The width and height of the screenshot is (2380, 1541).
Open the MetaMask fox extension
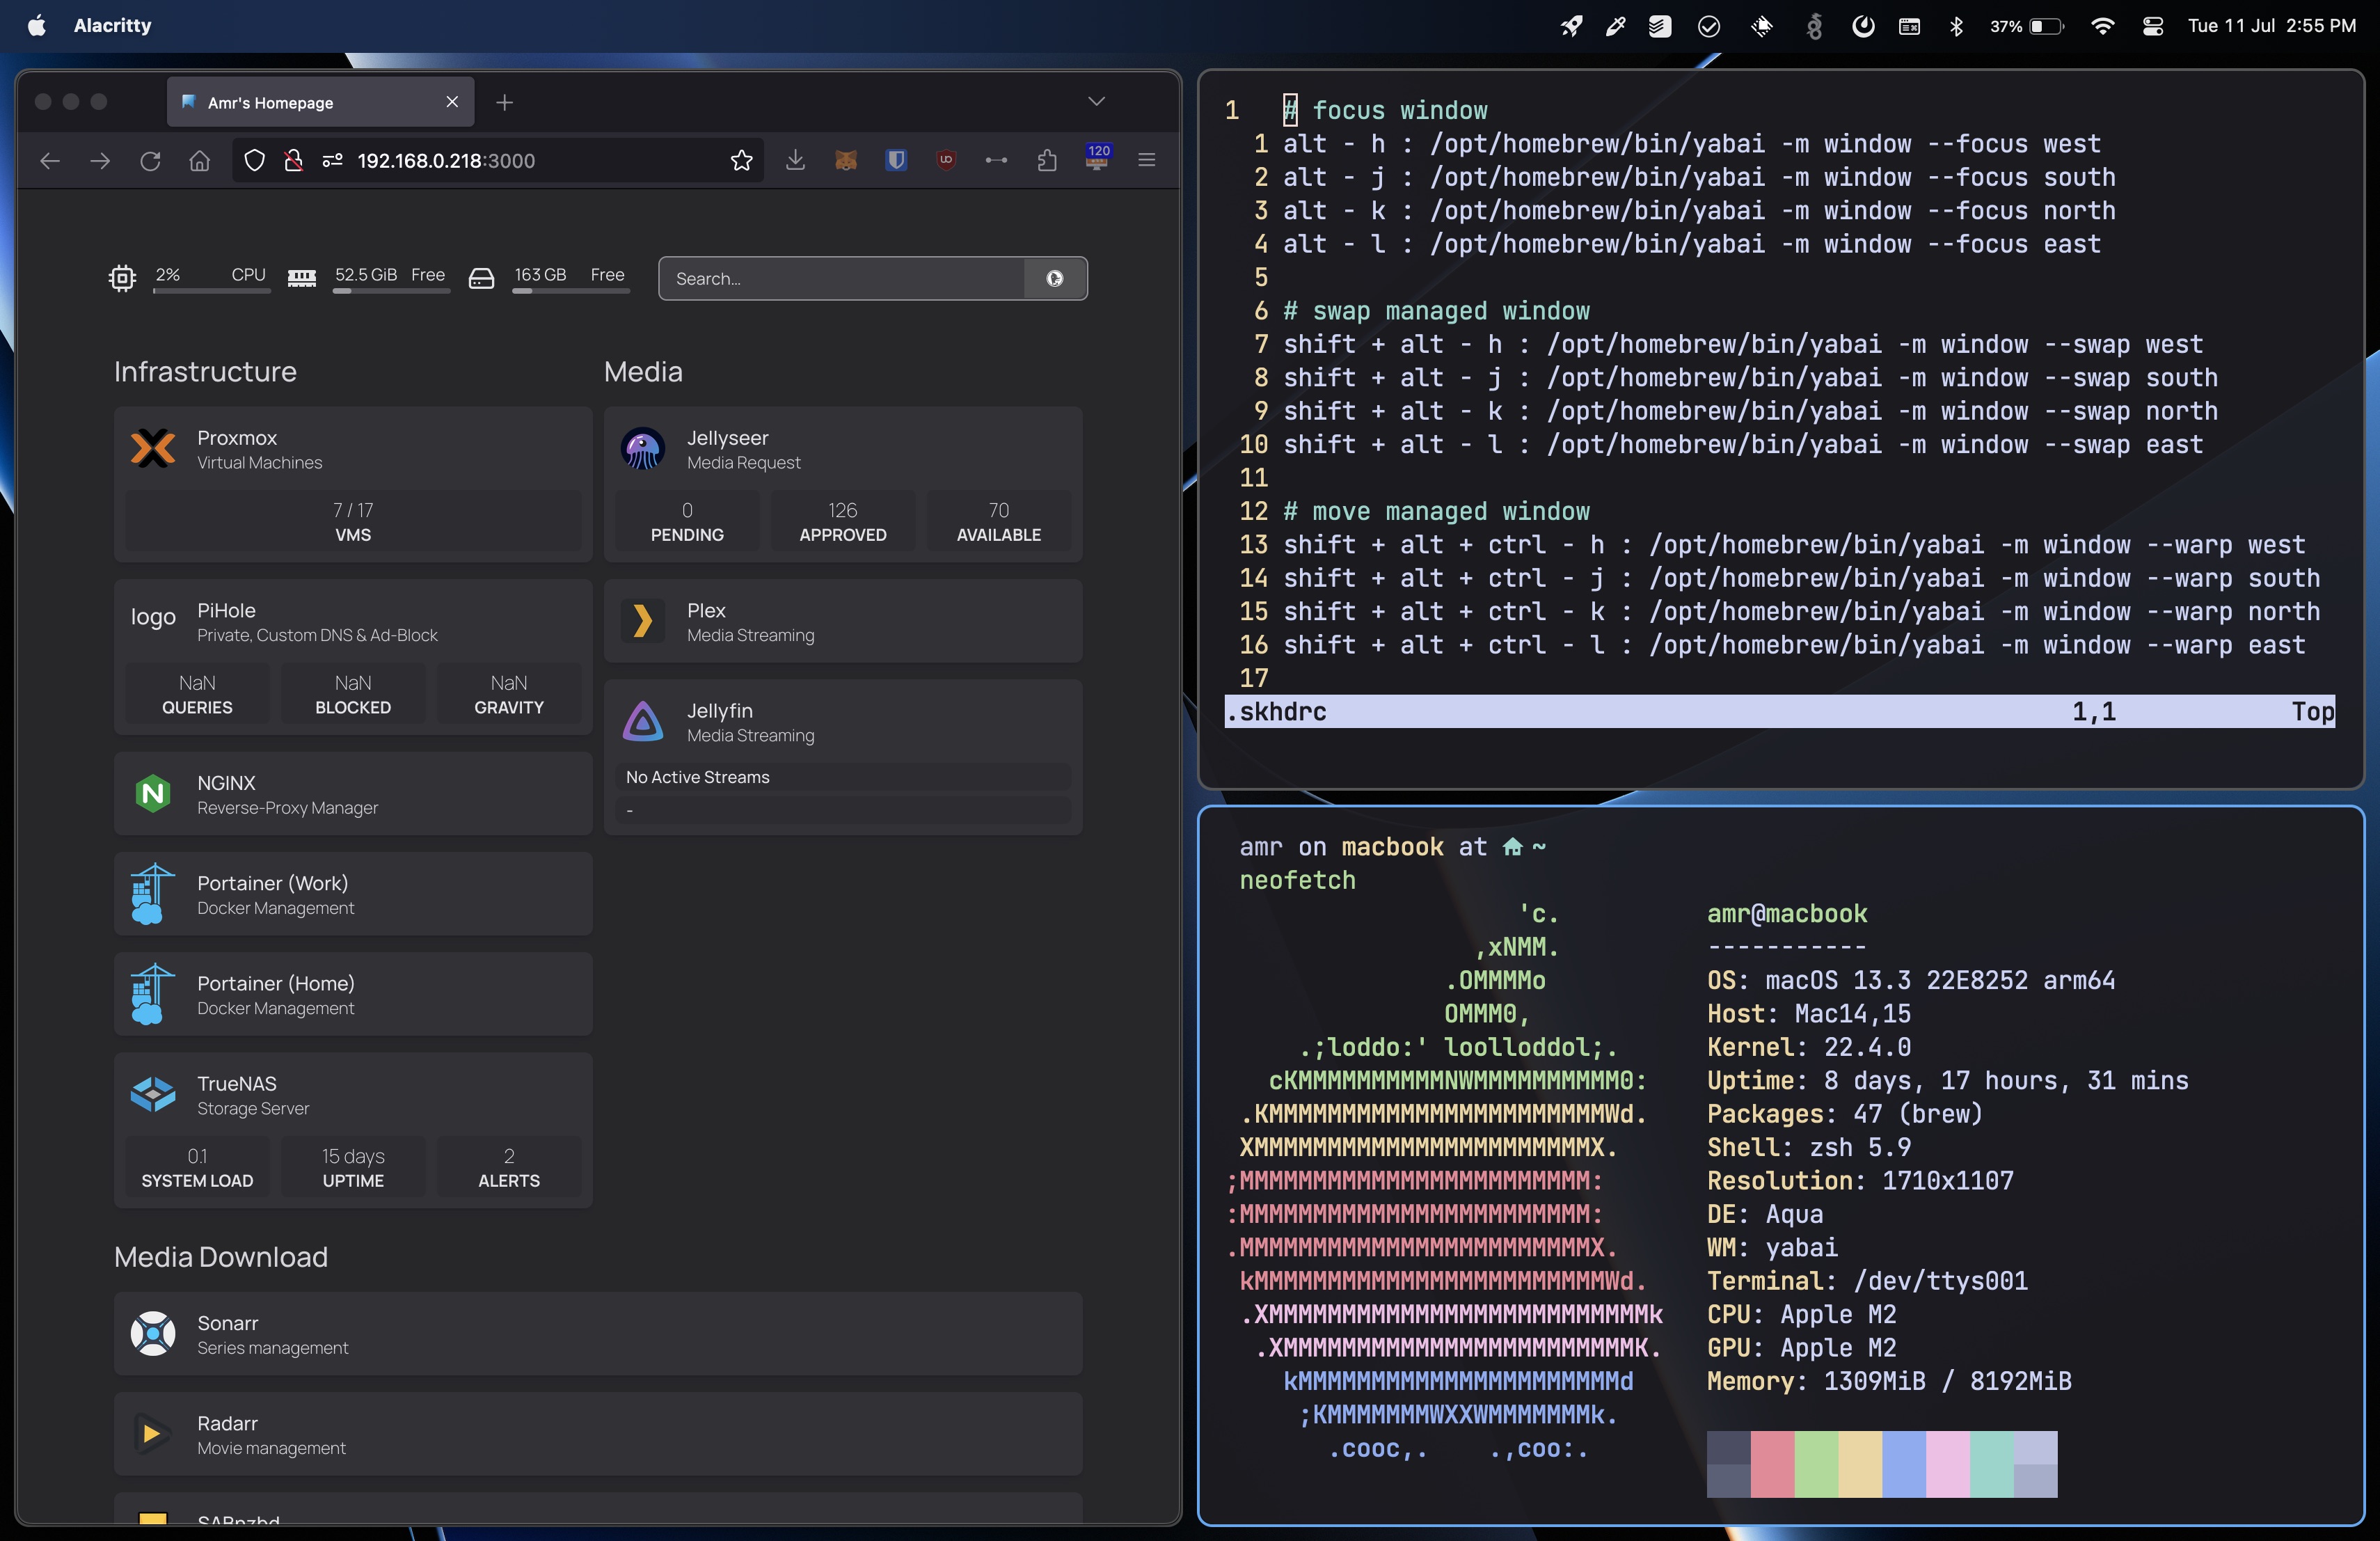click(846, 160)
